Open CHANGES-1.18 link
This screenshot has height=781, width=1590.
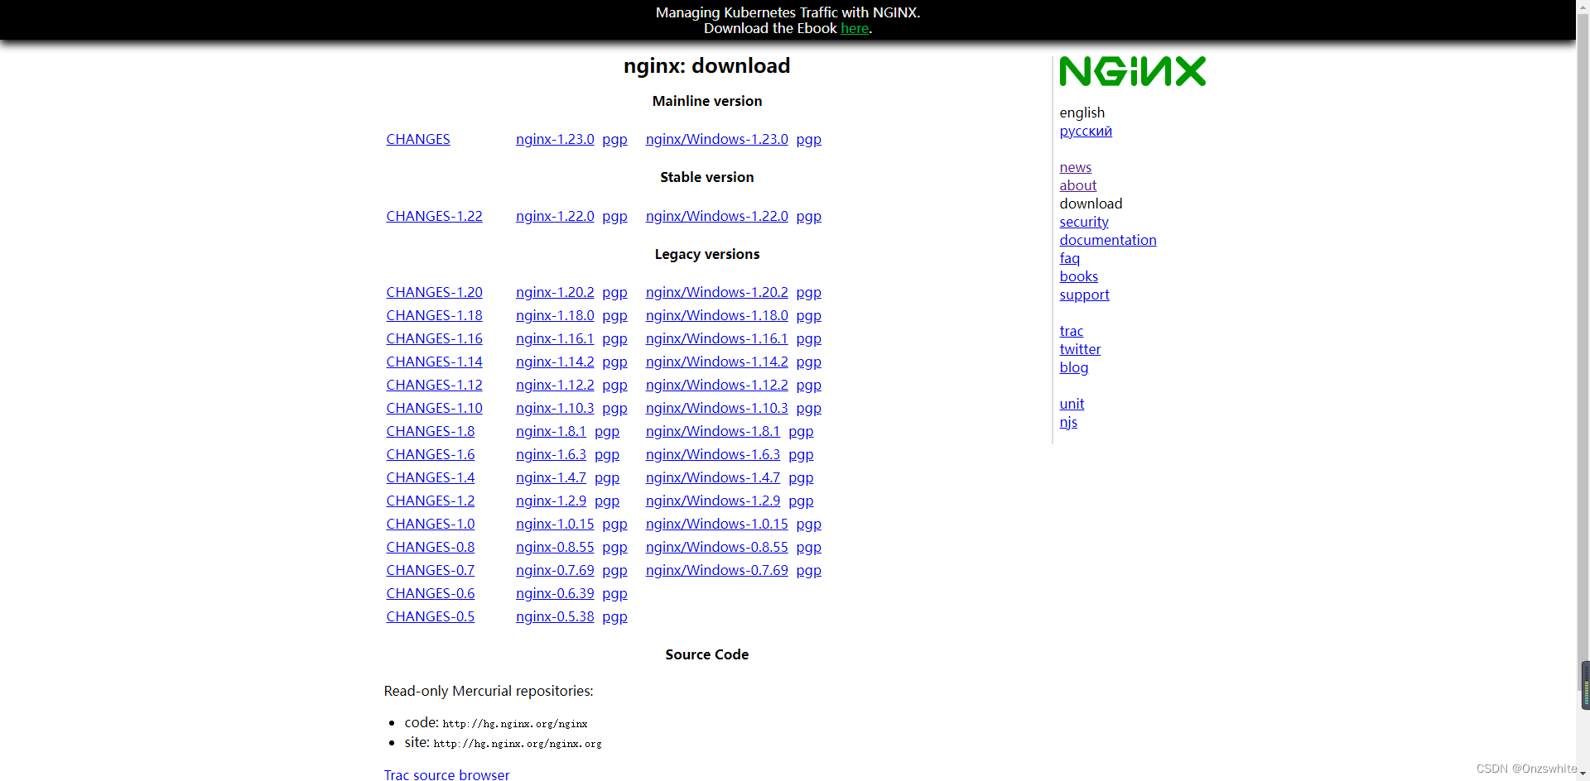click(434, 315)
